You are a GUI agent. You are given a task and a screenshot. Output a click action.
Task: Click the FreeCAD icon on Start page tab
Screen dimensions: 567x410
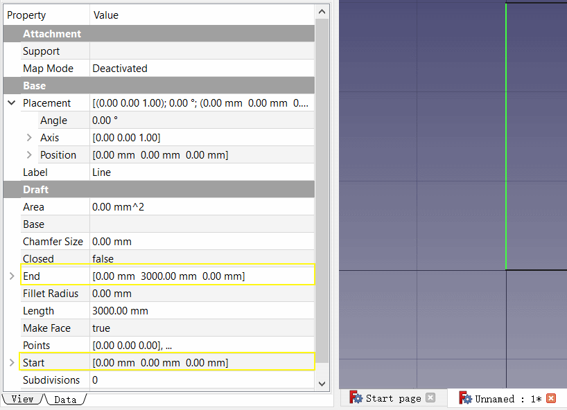pos(356,398)
